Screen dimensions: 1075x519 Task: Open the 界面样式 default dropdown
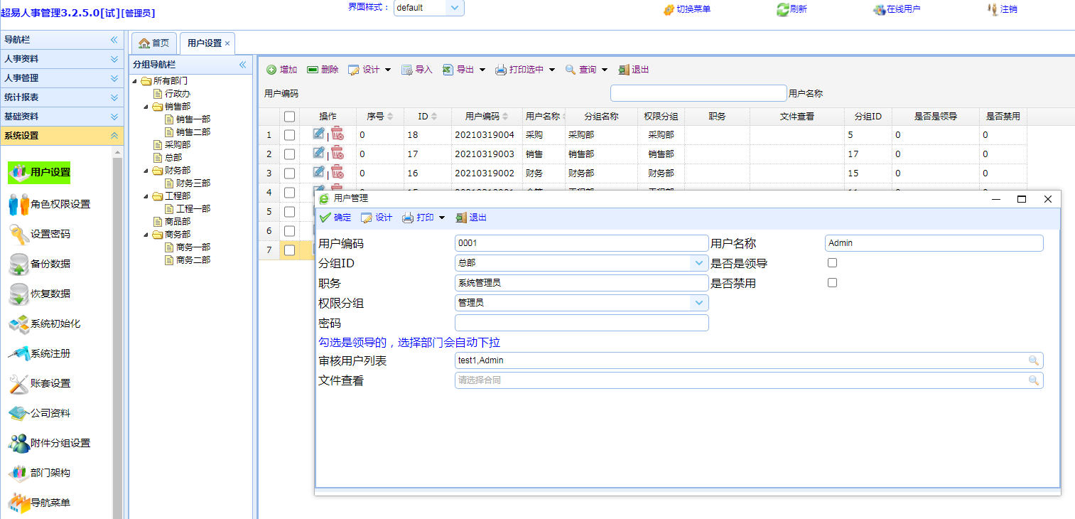(455, 8)
